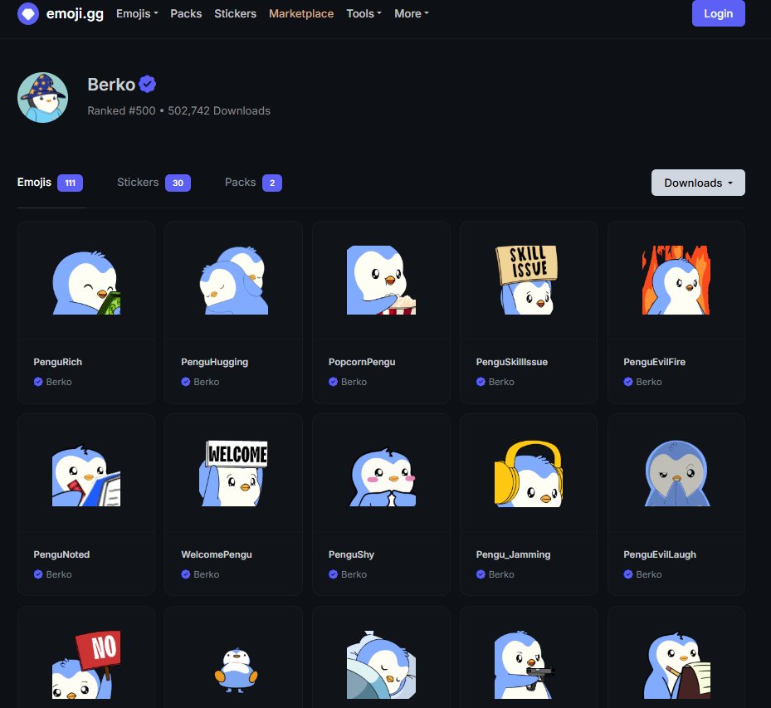
Task: Open the PopcornPengu emoji image
Action: pyautogui.click(x=381, y=281)
